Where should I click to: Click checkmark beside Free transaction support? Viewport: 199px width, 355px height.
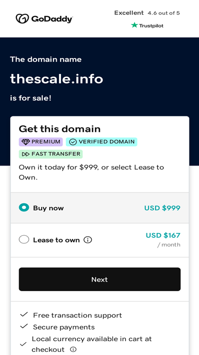(x=24, y=315)
